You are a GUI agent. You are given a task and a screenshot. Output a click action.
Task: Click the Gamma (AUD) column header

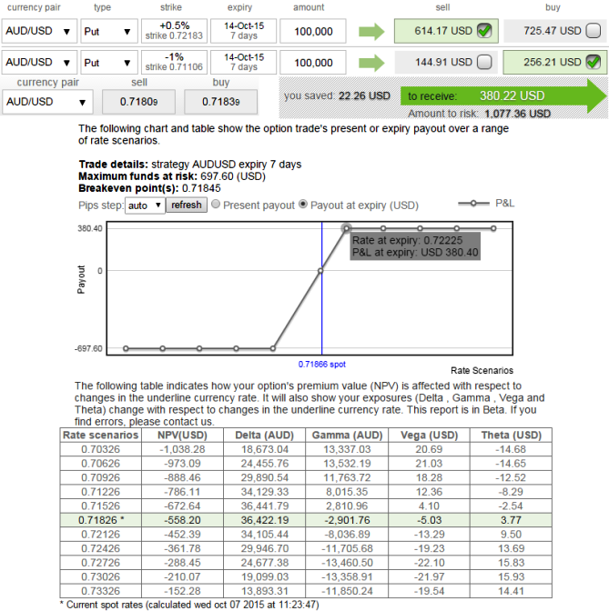coord(347,435)
